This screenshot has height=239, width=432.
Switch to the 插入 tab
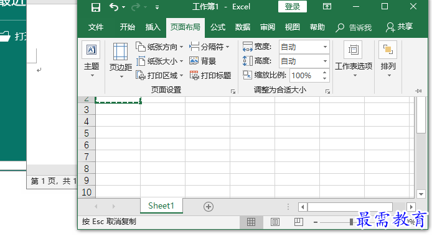coord(153,27)
